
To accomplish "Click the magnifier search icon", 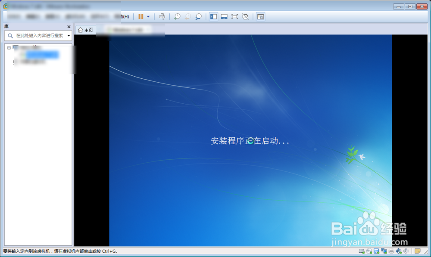I will coord(10,35).
